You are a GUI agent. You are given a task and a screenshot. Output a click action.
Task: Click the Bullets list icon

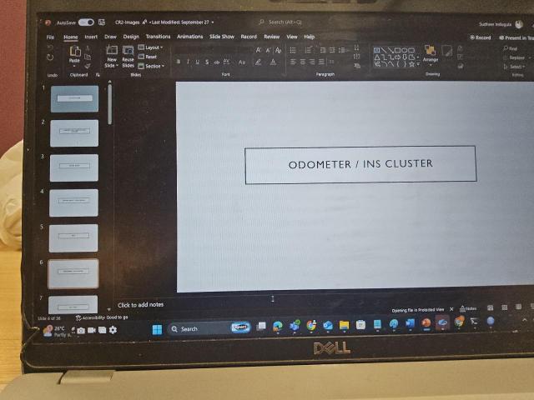click(x=293, y=50)
